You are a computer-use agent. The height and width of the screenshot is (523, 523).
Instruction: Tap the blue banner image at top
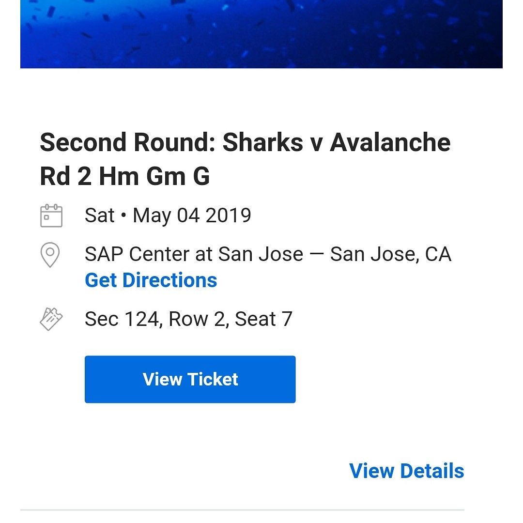pyautogui.click(x=261, y=34)
